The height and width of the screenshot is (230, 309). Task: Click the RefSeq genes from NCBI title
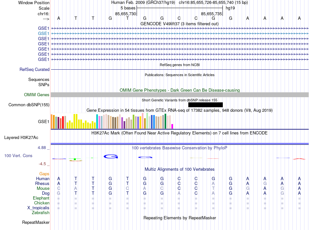(x=180, y=65)
